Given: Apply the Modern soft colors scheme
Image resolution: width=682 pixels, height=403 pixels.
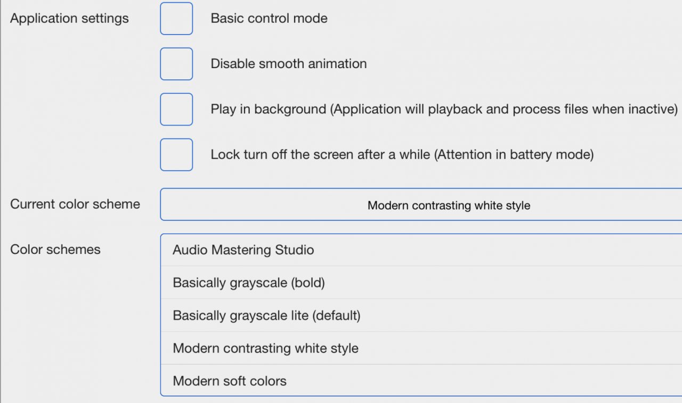Looking at the screenshot, I should pos(230,381).
